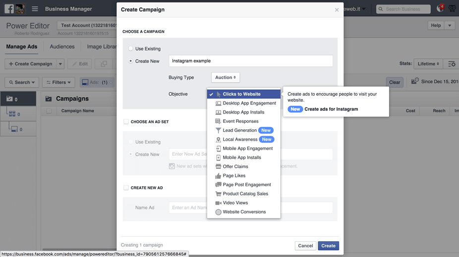Click the Page Post Engagement icon

(x=218, y=185)
